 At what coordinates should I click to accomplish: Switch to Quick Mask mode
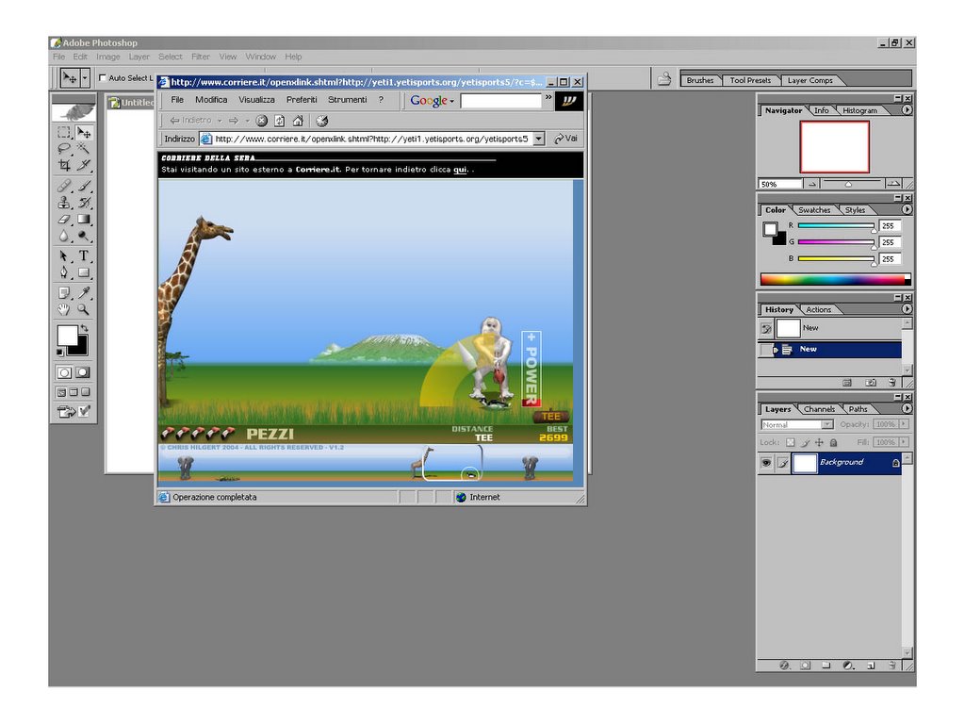[x=83, y=372]
